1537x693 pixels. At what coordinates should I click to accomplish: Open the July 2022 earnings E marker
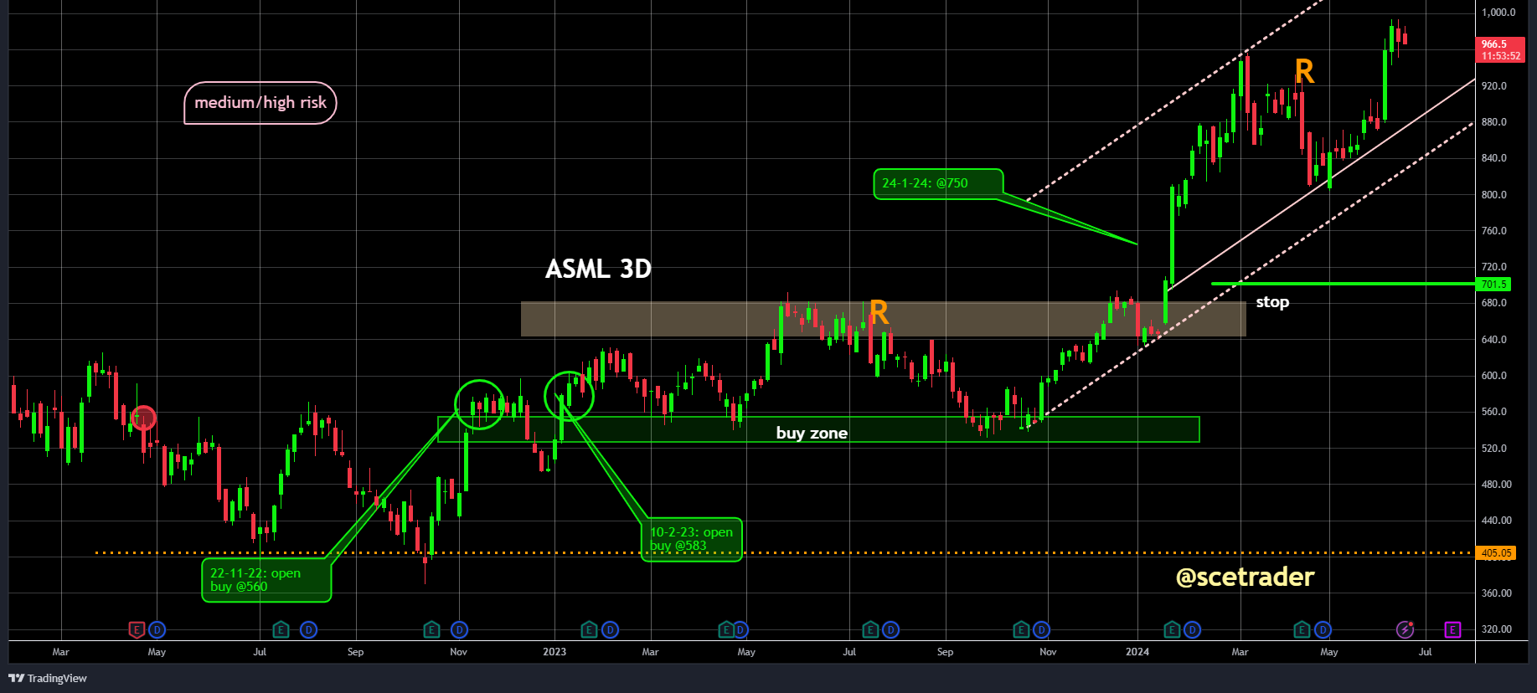pyautogui.click(x=281, y=629)
